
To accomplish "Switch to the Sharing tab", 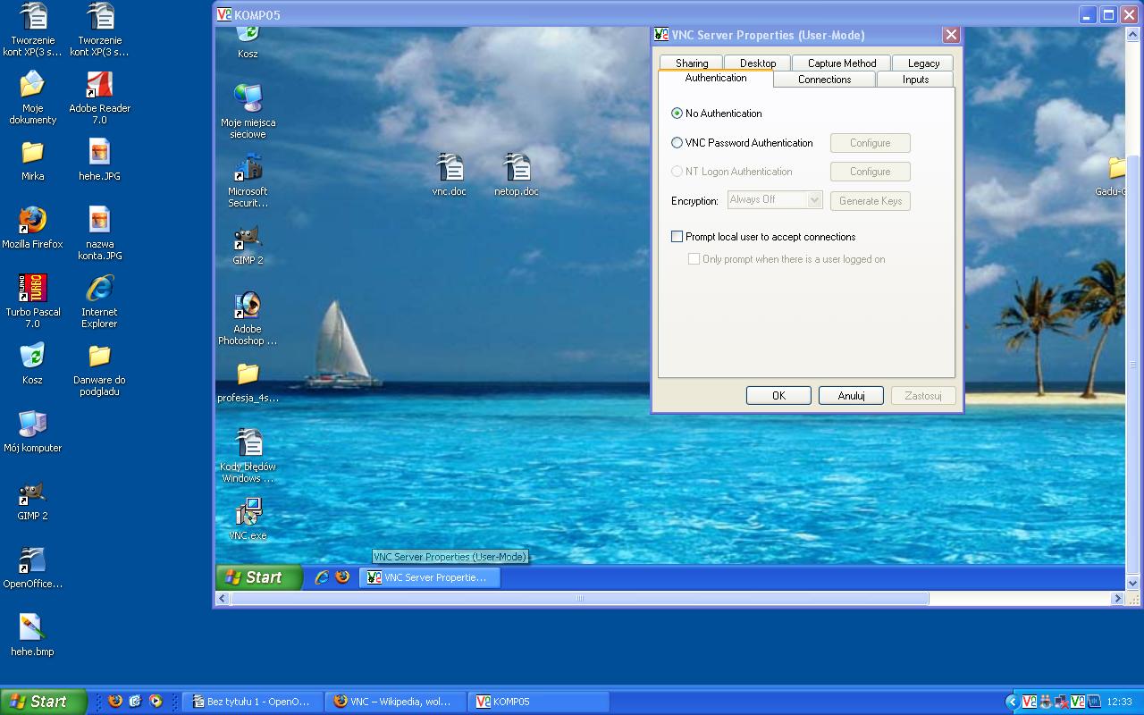I will [692, 63].
